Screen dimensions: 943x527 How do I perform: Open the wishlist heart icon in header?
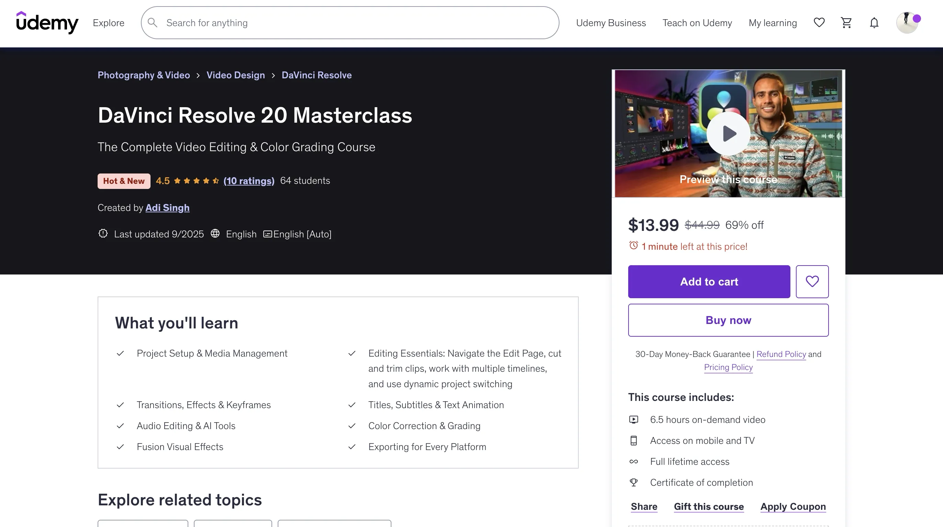819,23
